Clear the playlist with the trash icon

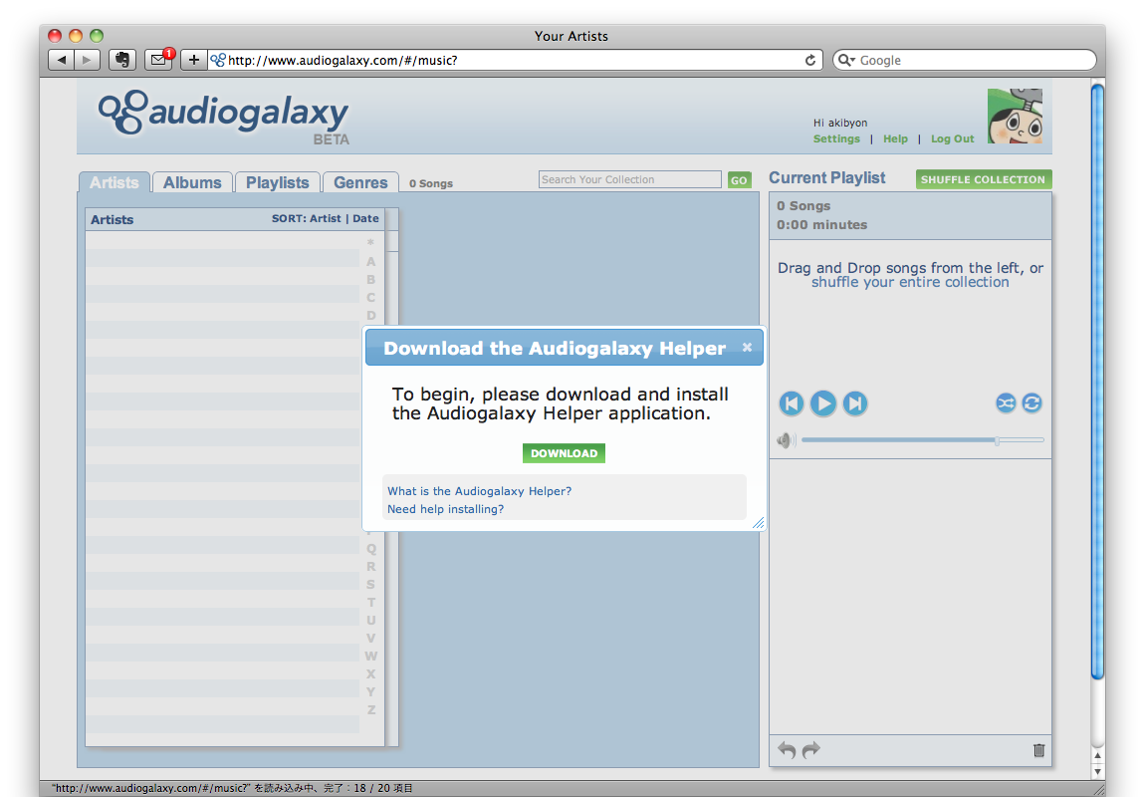1039,750
